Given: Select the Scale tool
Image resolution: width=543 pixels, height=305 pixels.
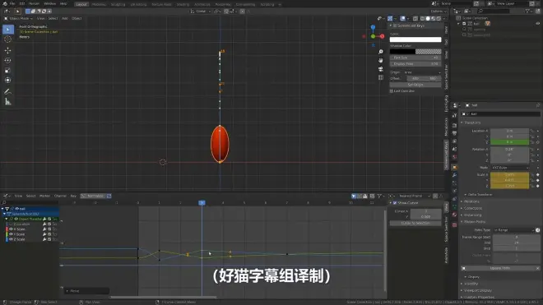Looking at the screenshot, I should [x=7, y=70].
